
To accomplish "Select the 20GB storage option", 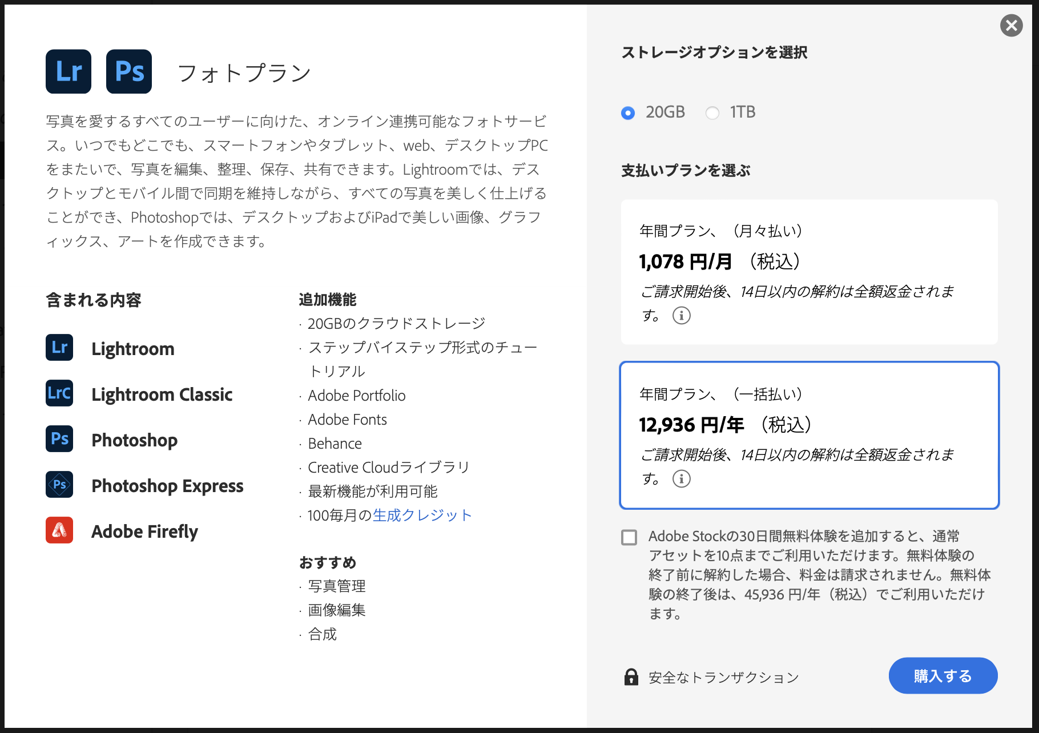I will [x=628, y=113].
